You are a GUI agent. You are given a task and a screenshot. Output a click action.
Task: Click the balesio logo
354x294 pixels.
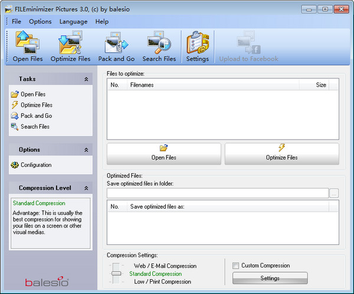pos(47,282)
